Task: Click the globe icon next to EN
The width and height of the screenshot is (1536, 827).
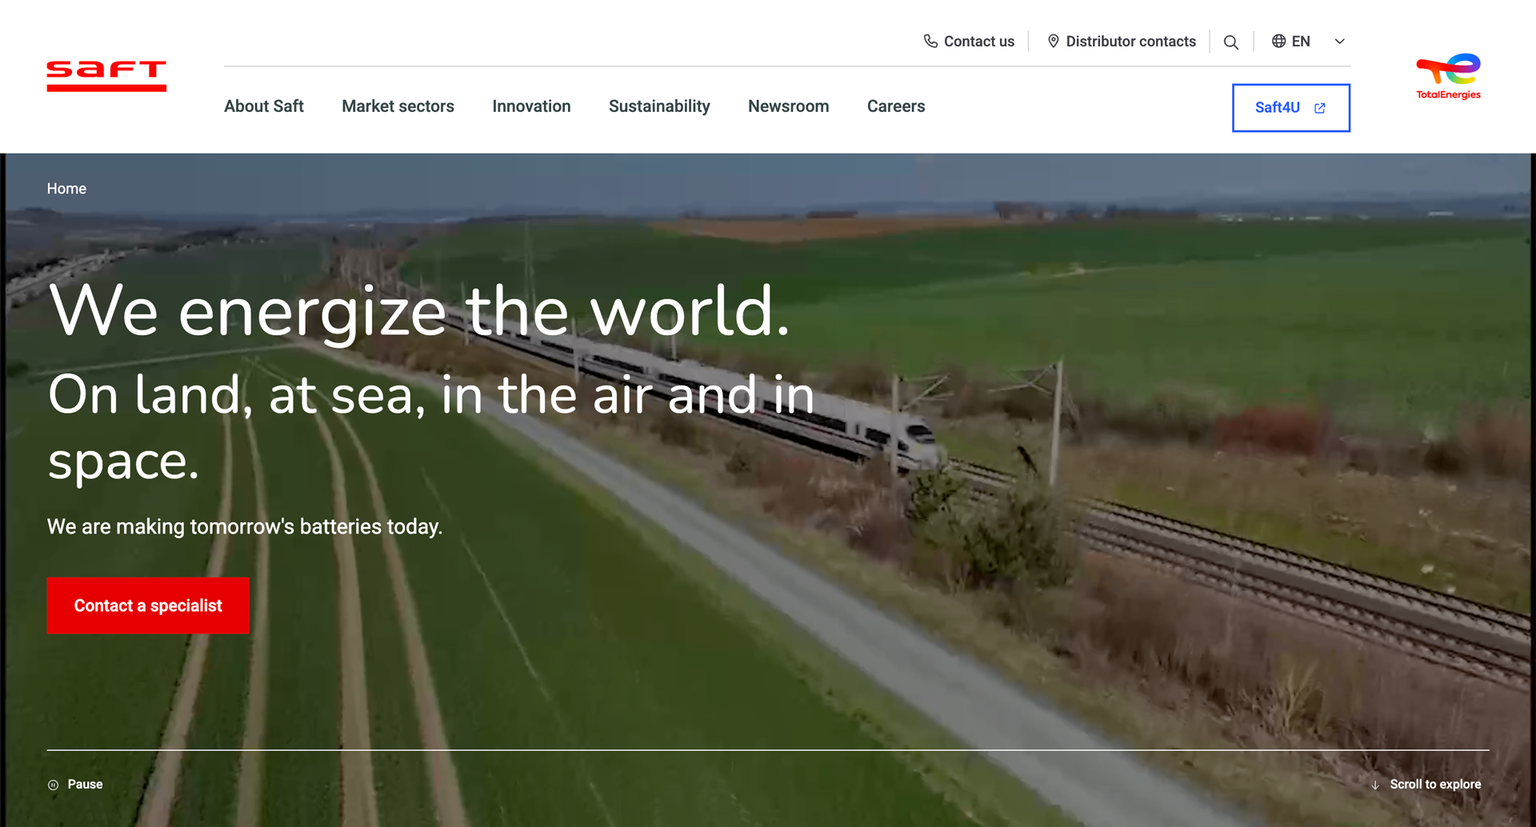Action: pyautogui.click(x=1277, y=41)
